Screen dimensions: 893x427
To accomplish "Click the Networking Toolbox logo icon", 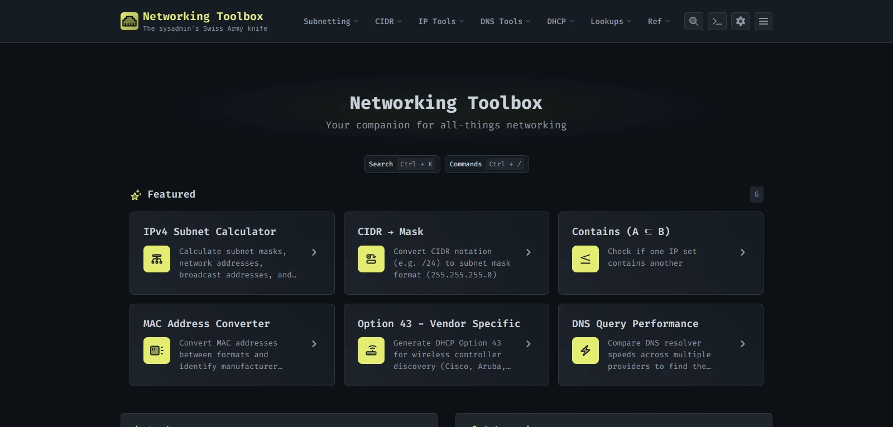I will (129, 21).
